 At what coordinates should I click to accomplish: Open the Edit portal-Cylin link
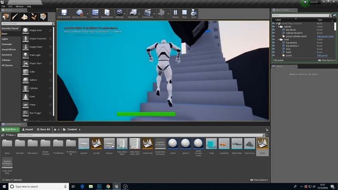coord(325,36)
